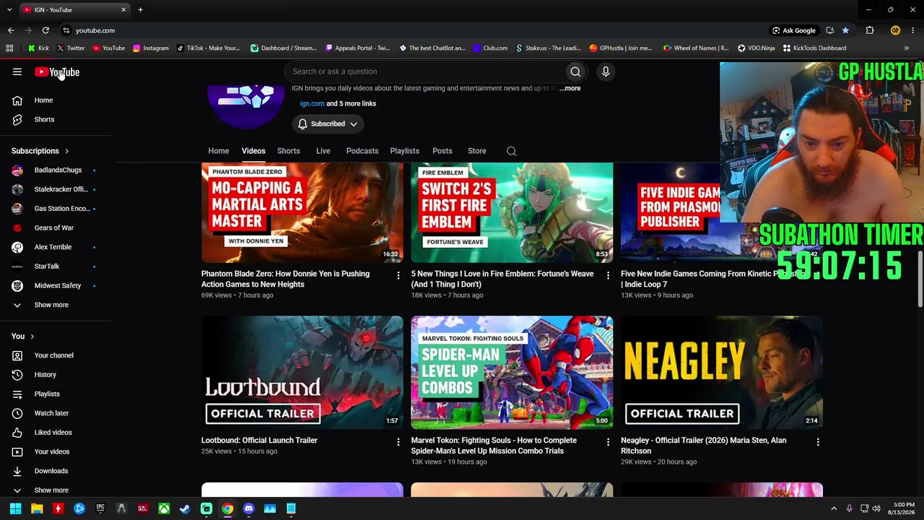Open the Xbox app from the taskbar
Screen dimensions: 924x520
pos(164,508)
